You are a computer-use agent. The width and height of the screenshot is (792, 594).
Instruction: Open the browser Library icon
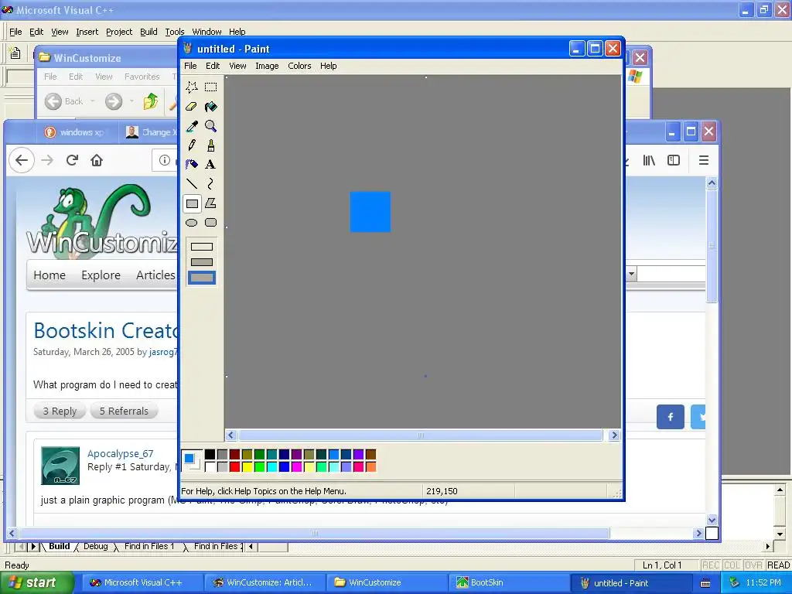pyautogui.click(x=649, y=160)
